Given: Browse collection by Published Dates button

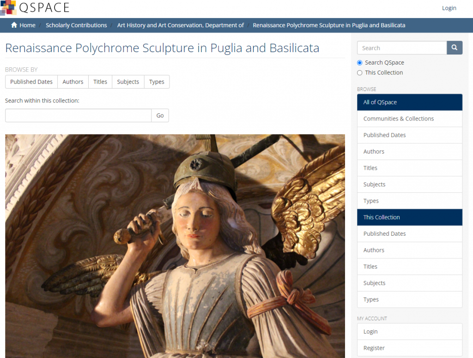Looking at the screenshot, I should click(x=31, y=82).
